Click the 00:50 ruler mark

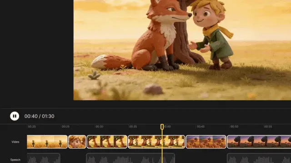click(234, 127)
